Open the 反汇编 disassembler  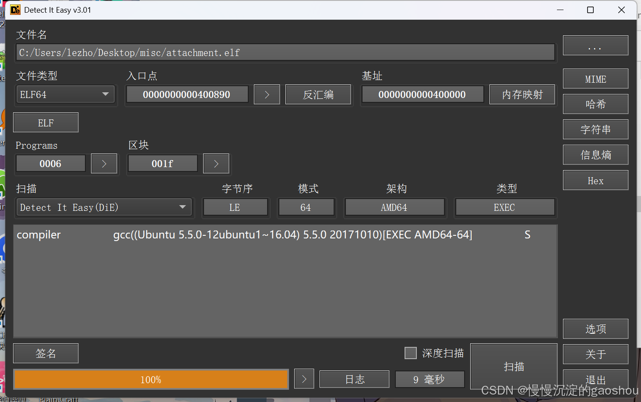click(318, 94)
